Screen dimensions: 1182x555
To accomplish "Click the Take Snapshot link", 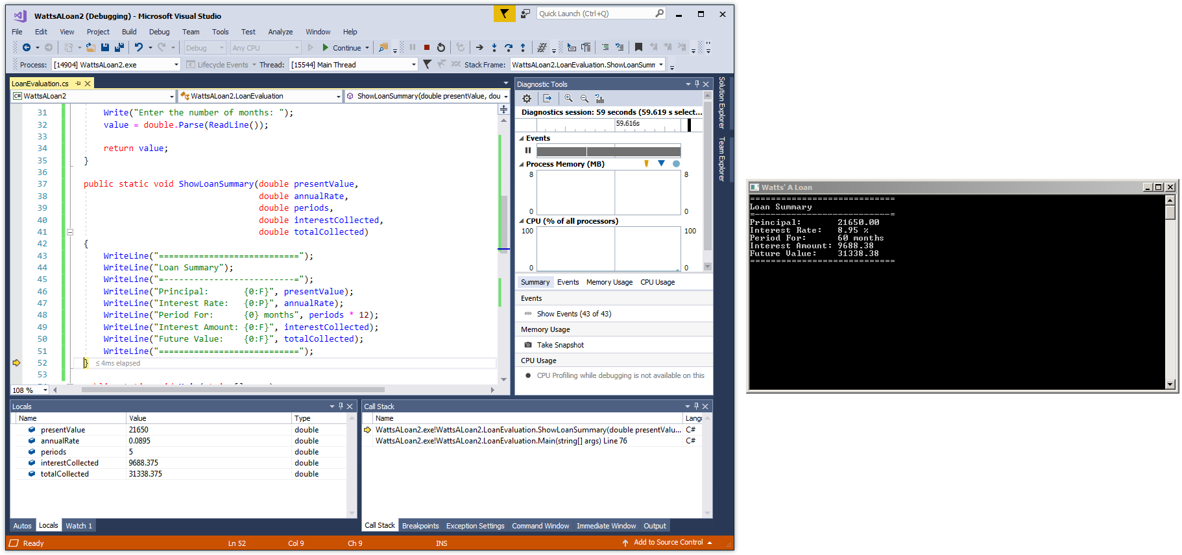I will tap(560, 345).
